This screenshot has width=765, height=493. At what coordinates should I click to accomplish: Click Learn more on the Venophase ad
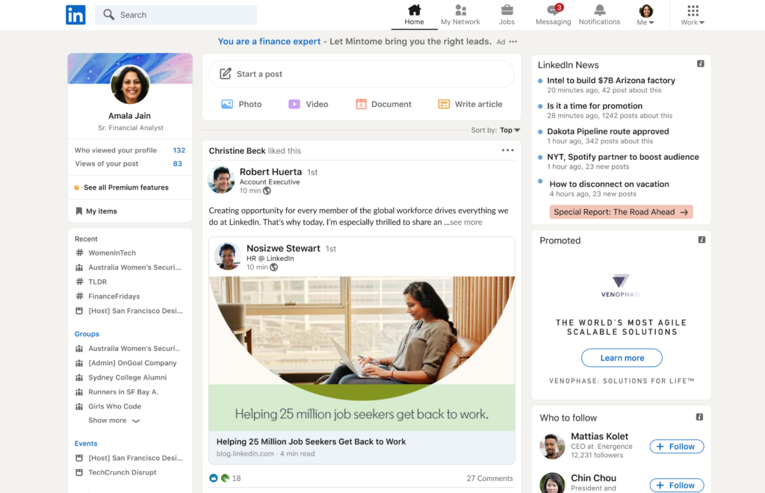[621, 357]
